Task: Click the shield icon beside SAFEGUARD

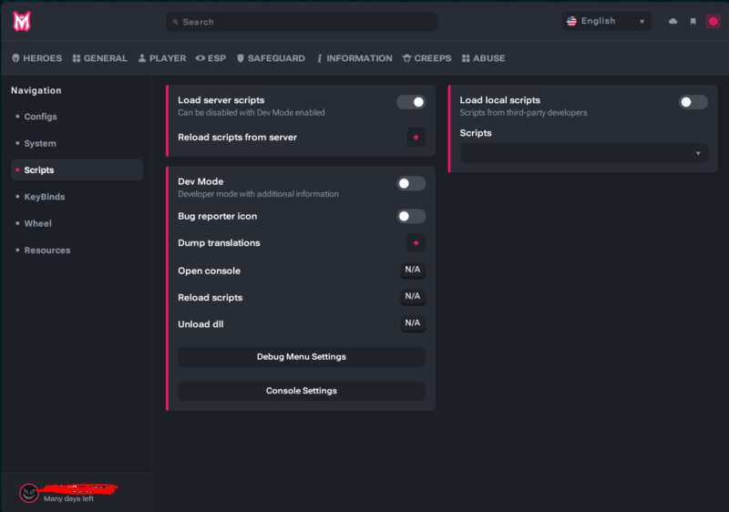Action: point(241,58)
